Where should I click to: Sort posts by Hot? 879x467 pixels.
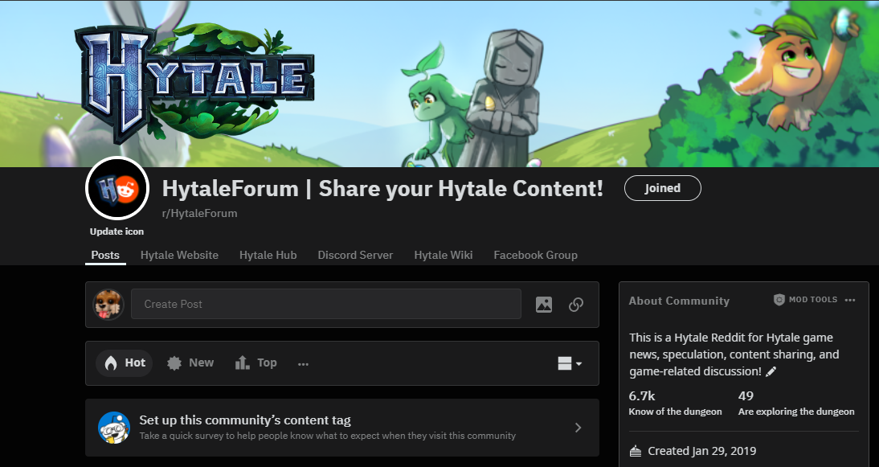125,363
